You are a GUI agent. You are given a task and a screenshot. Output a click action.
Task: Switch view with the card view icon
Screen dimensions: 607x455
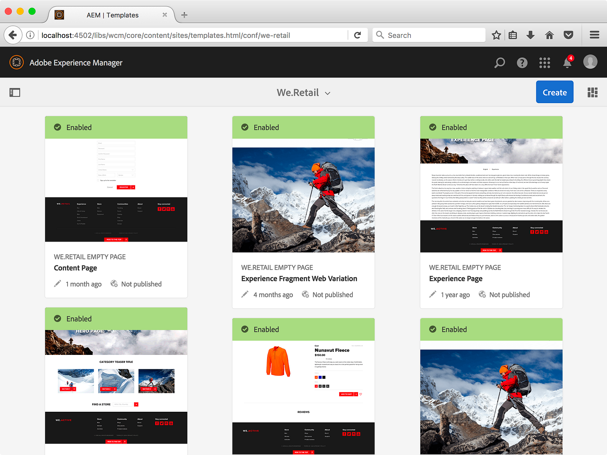pyautogui.click(x=593, y=93)
